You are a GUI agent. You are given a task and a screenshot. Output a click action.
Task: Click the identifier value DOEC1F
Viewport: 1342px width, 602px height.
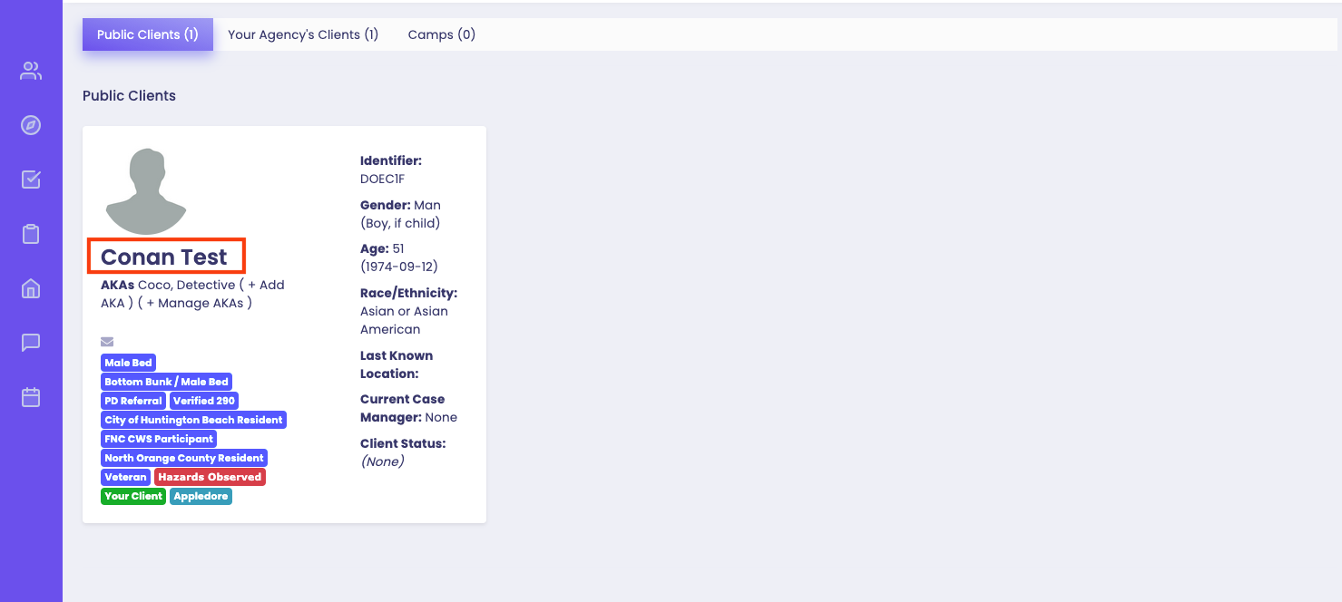click(x=382, y=179)
